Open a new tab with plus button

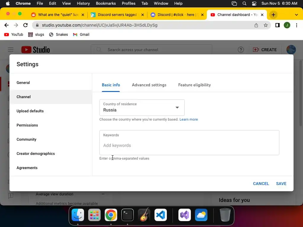coord(273,15)
